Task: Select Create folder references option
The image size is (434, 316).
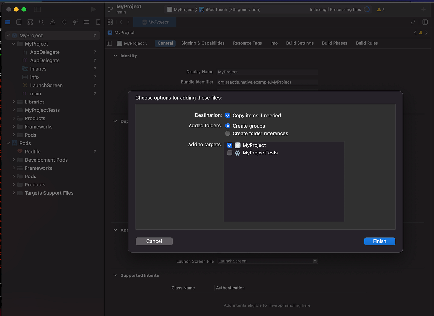Action: [228, 133]
